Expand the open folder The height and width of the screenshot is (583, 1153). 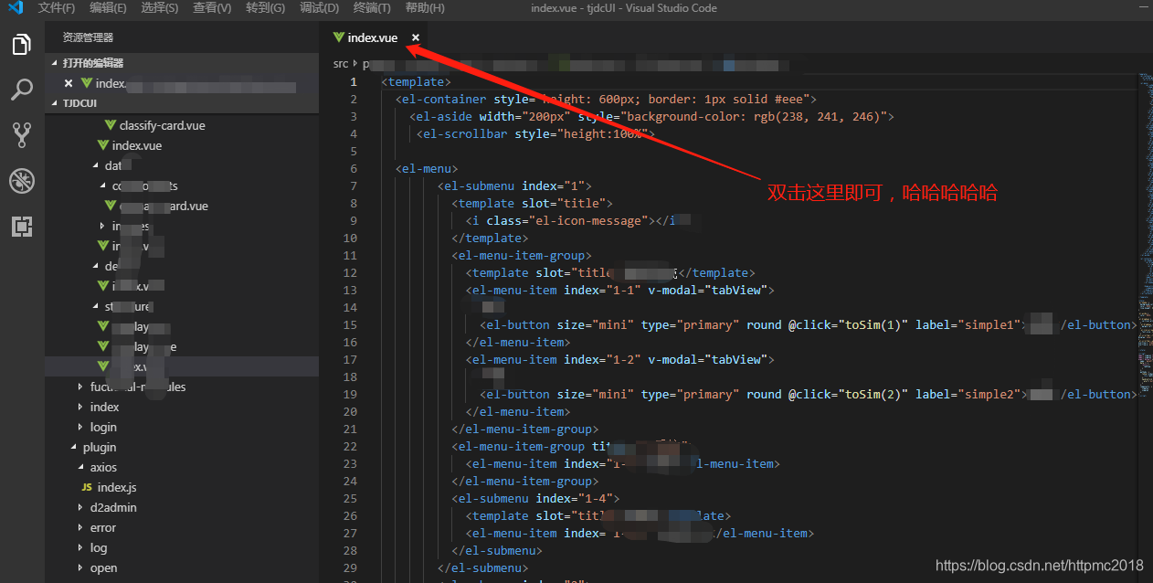click(x=103, y=567)
